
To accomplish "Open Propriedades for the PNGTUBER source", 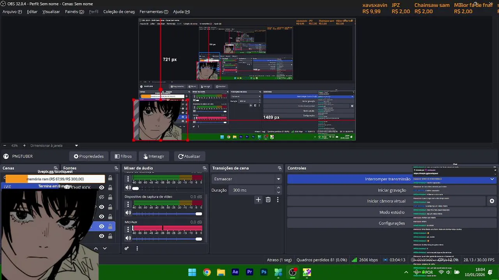I will (x=88, y=156).
